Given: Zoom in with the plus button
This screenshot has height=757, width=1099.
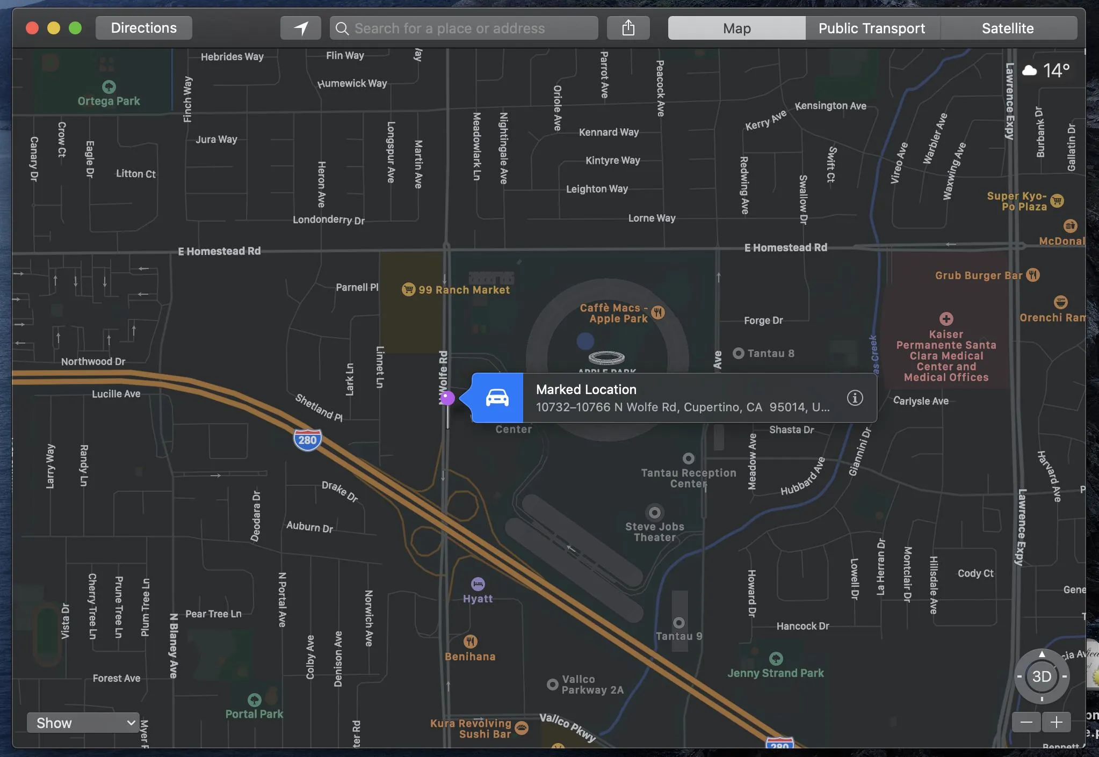Looking at the screenshot, I should tap(1056, 722).
